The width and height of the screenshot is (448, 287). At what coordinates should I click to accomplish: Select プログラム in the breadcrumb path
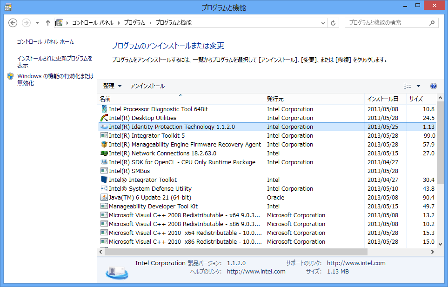pos(134,23)
